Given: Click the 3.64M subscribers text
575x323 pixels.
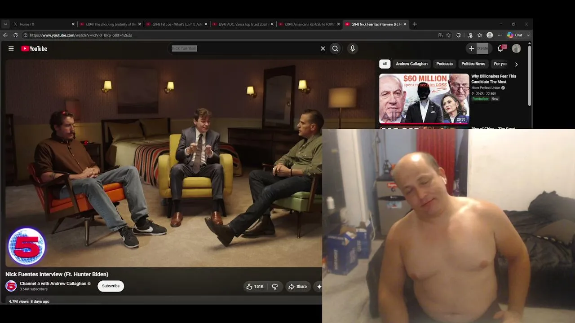Looking at the screenshot, I should click(34, 289).
